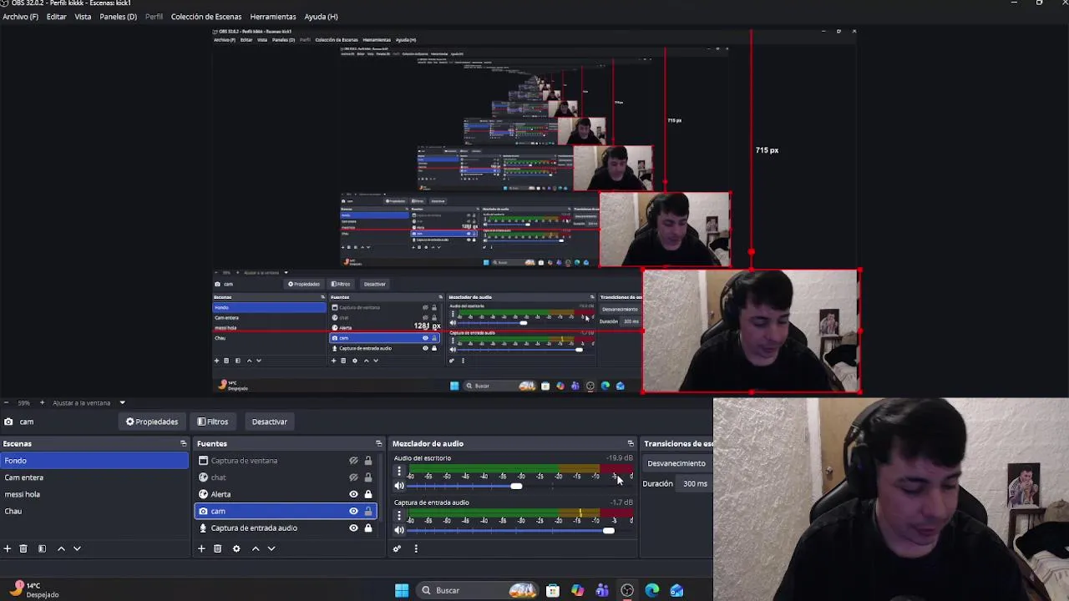This screenshot has width=1069, height=601.
Task: Open the Ajustar a la ventana scaling dropdown
Action: click(89, 402)
